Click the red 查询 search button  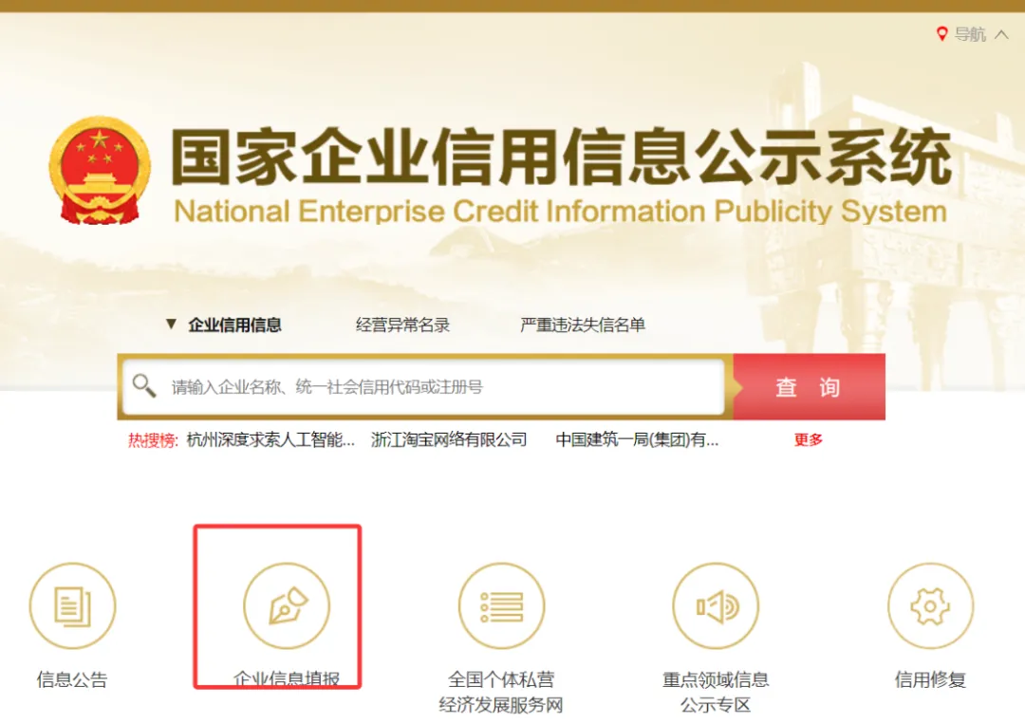[810, 387]
